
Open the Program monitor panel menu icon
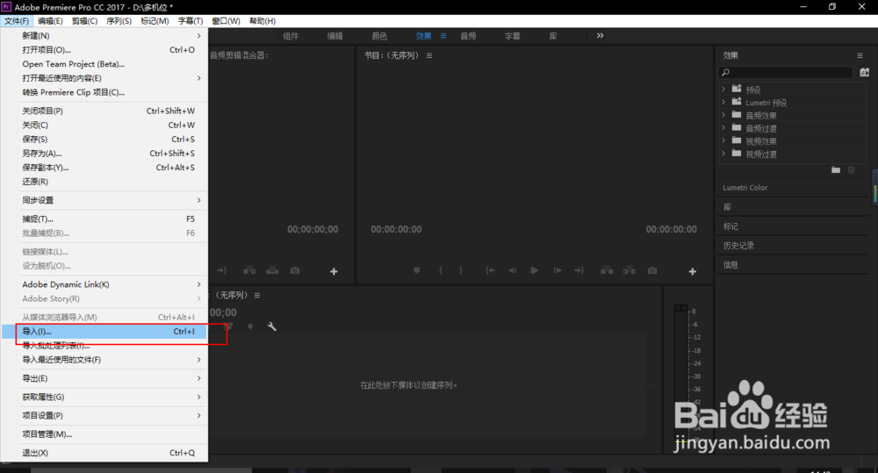[429, 55]
